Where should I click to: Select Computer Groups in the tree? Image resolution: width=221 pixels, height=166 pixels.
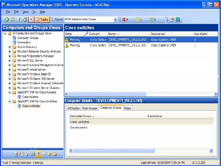28,38
